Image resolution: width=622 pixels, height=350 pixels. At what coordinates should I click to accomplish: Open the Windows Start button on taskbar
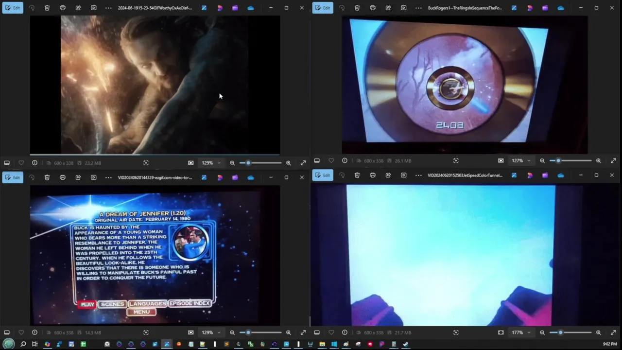[x=9, y=344]
